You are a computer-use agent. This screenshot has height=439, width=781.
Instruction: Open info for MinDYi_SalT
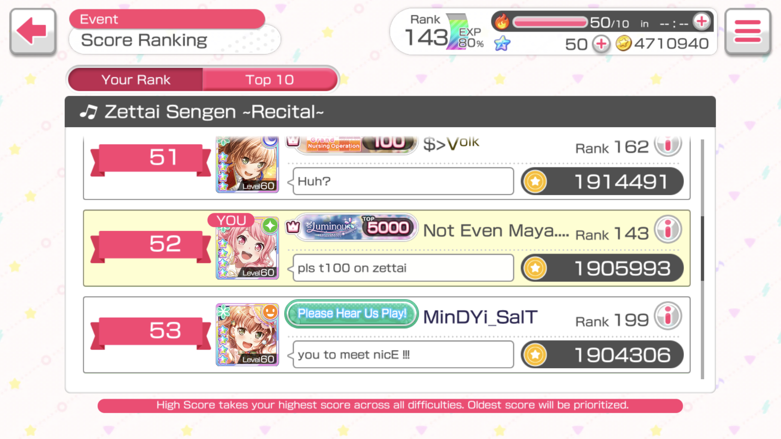point(668,316)
